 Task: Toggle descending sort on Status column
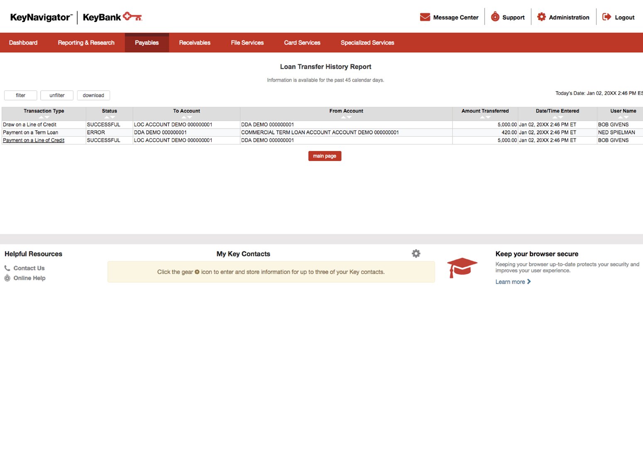pos(112,117)
